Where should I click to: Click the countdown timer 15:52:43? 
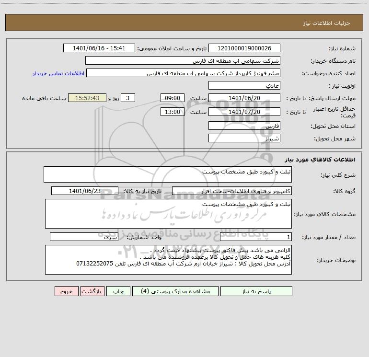point(87,98)
